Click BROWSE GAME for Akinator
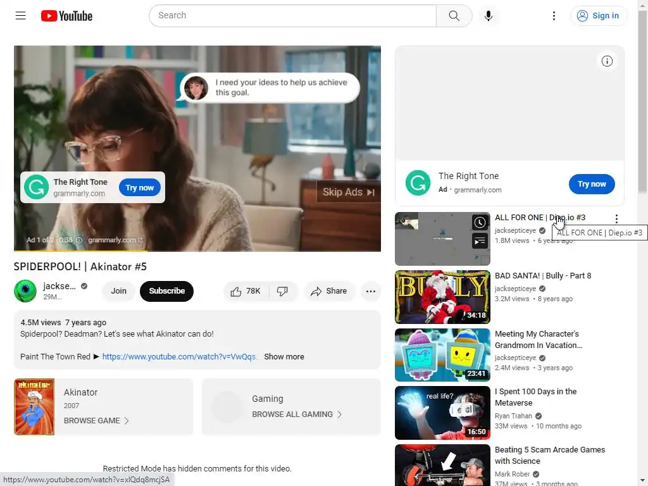 (96, 421)
